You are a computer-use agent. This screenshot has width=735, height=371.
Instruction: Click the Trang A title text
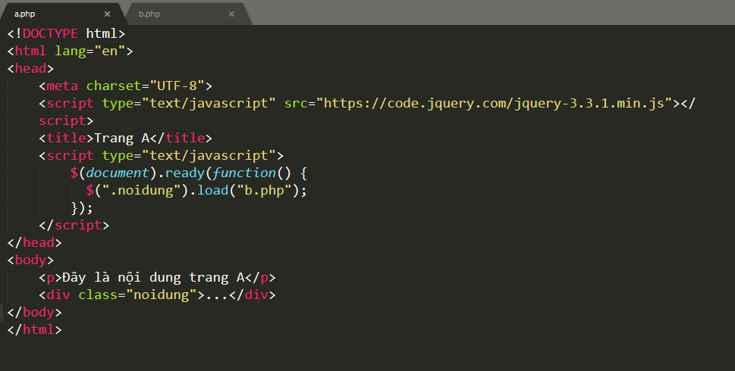click(122, 138)
